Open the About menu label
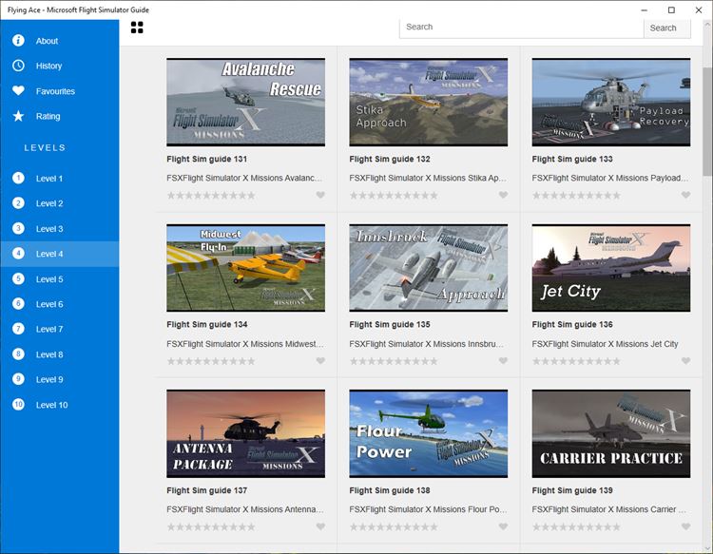This screenshot has width=713, height=554. (47, 41)
